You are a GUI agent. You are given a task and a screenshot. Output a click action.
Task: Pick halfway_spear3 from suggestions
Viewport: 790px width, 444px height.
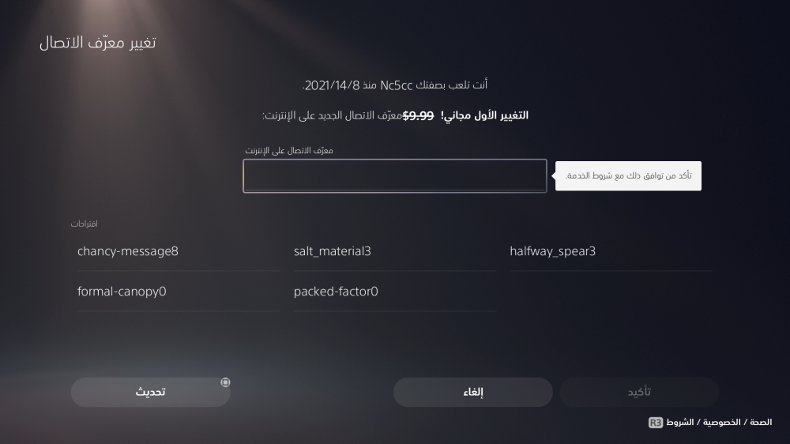[611, 251]
